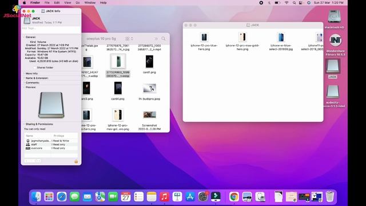Viewport: 366px width, 206px height.
Task: Click drive preview image in JACK Info
Action: pyautogui.click(x=51, y=105)
